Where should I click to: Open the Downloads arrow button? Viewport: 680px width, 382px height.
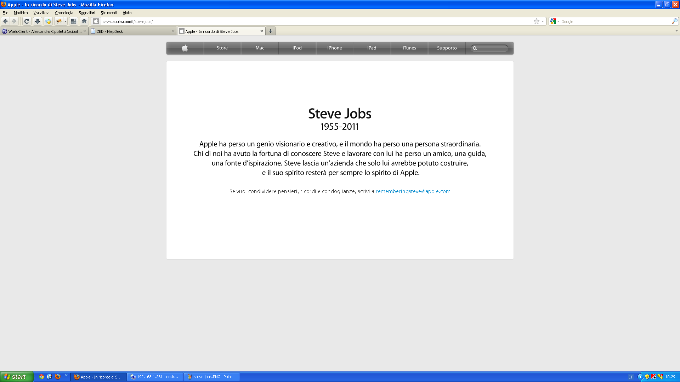[37, 22]
